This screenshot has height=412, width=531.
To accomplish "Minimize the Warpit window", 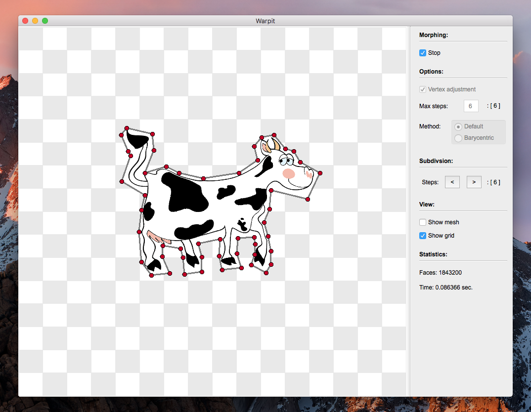I will (x=35, y=21).
